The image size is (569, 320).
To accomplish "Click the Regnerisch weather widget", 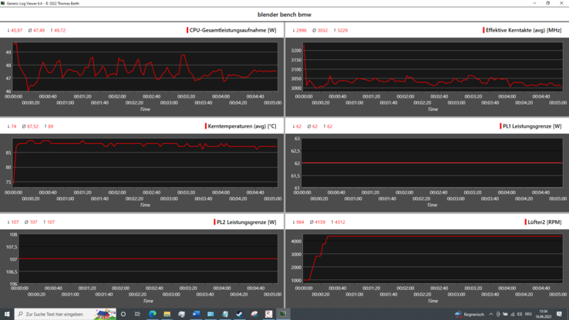I will pos(470,314).
